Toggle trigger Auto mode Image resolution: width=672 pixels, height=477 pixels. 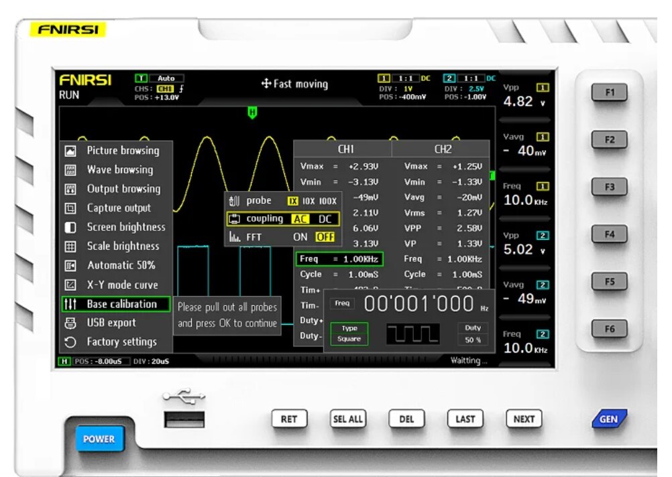(x=166, y=78)
